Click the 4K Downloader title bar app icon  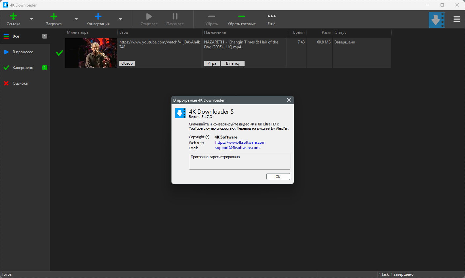click(6, 5)
